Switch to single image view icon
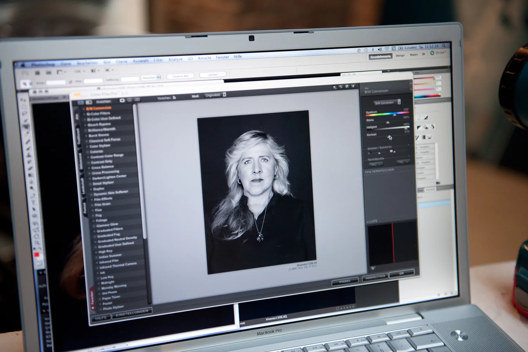This screenshot has height=352, width=528. (122, 100)
